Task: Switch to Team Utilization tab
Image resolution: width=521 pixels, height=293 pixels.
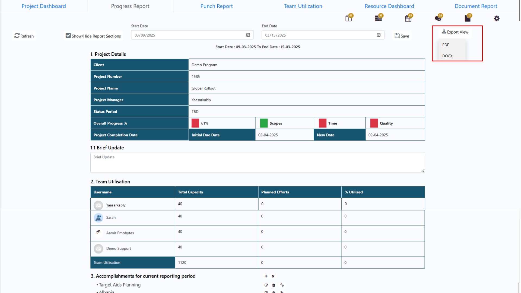Action: tap(303, 6)
